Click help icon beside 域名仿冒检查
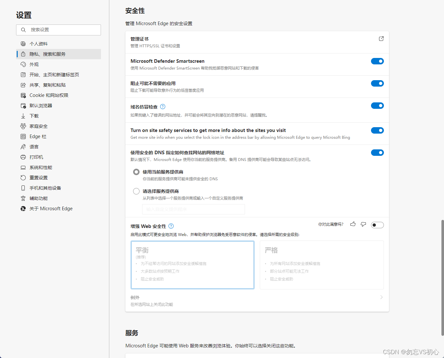444x358 pixels. pos(163,107)
